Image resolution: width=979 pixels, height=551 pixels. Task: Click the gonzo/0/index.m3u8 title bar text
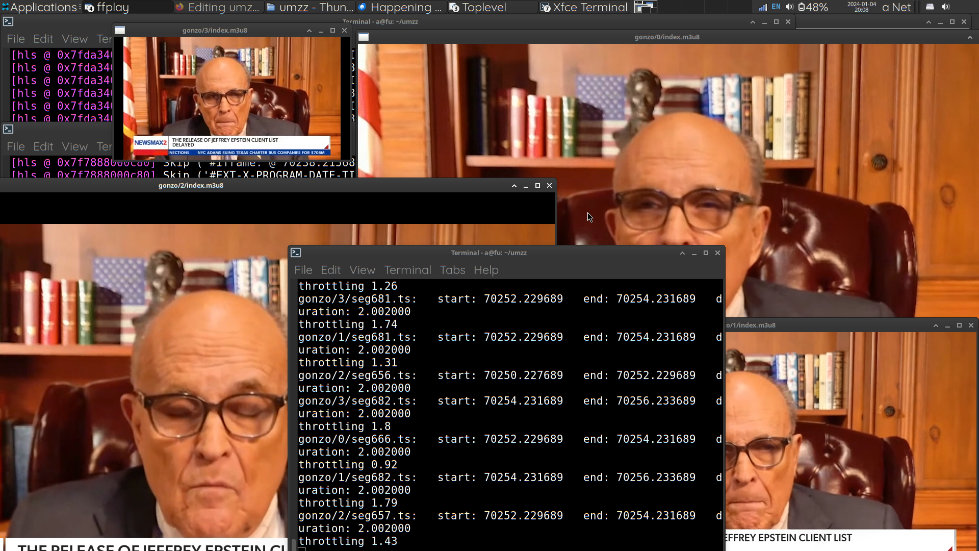[x=667, y=37]
